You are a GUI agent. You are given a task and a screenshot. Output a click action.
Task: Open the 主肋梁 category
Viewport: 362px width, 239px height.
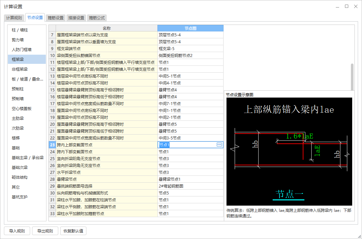(x=27, y=118)
